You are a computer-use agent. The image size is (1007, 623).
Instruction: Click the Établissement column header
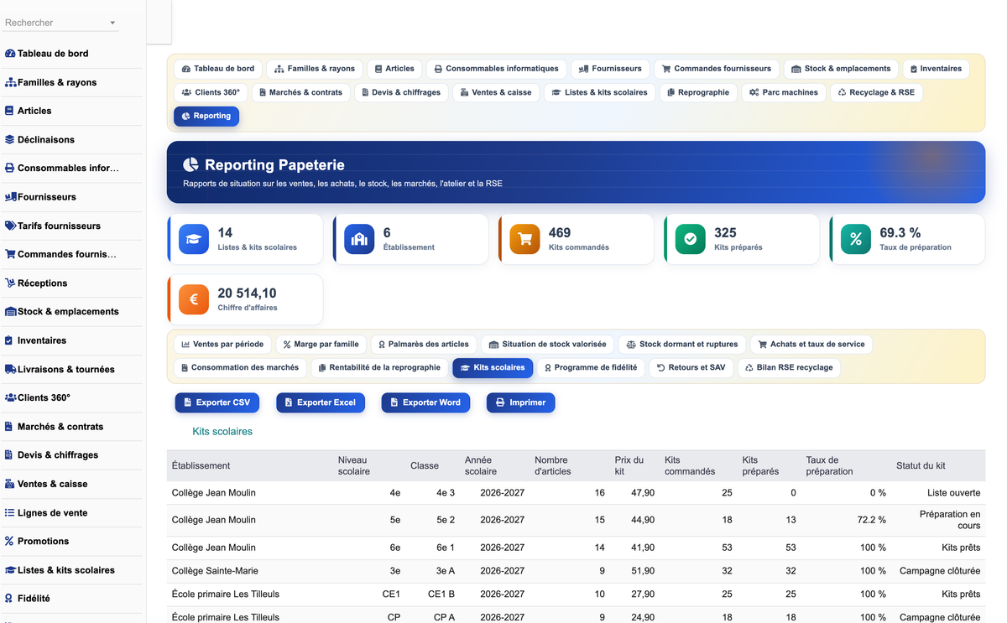pos(201,465)
